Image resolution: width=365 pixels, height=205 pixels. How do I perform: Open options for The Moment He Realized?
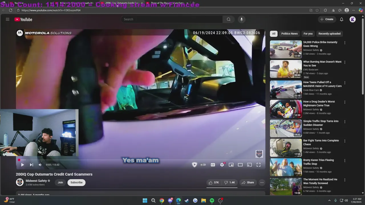tap(345, 180)
